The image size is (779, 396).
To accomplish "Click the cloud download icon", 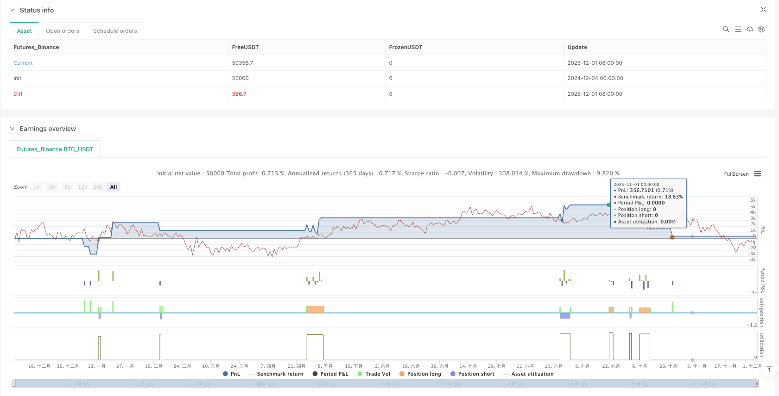I will click(750, 29).
